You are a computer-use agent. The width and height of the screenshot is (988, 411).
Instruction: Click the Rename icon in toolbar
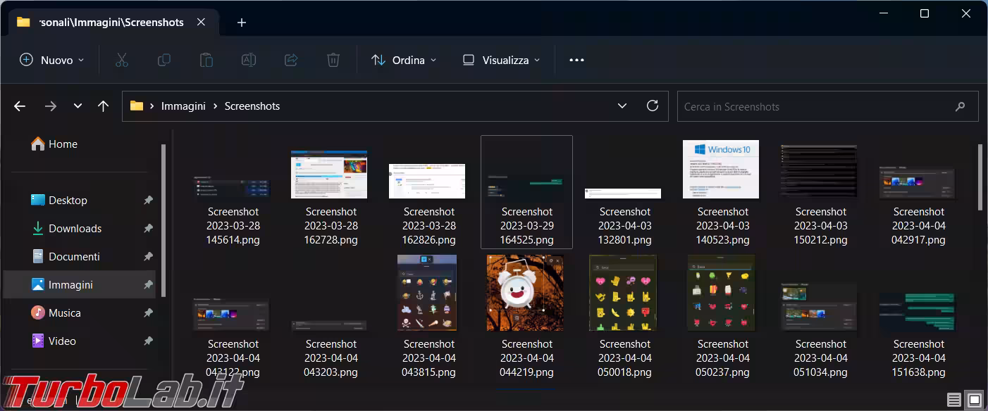[249, 61]
